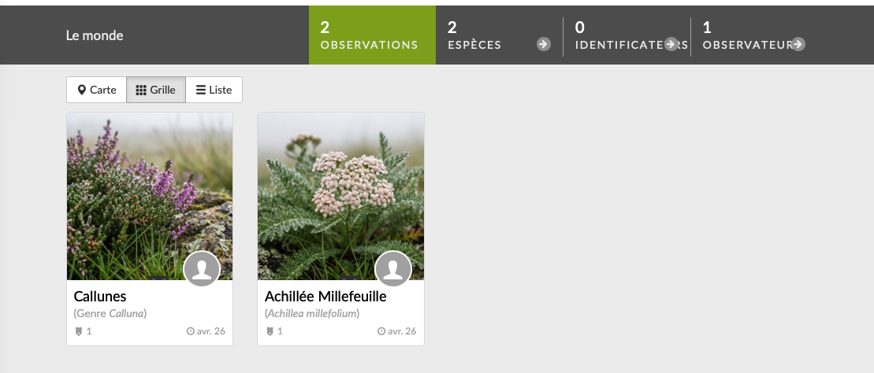Click identifications badge icon on Callunes card
Screen dimensions: 874x373
pyautogui.click(x=79, y=331)
